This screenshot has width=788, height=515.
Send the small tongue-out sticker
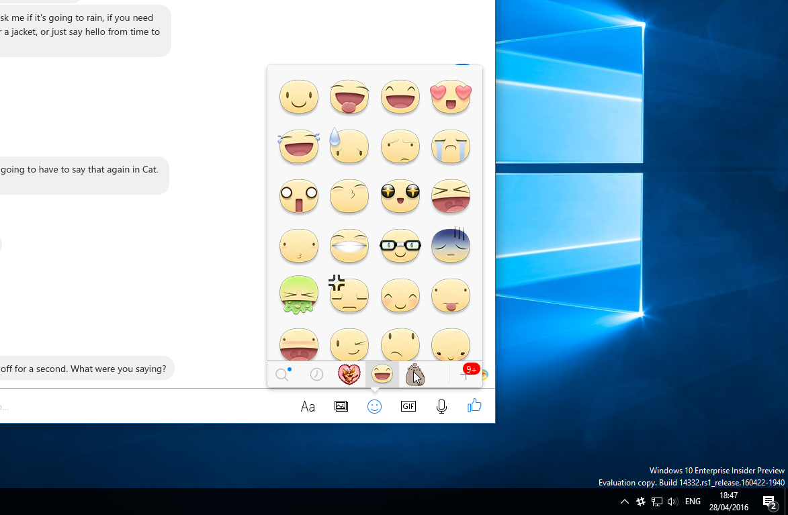pos(451,295)
